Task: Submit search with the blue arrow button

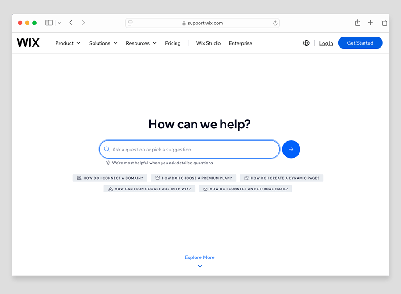Action: [291, 149]
